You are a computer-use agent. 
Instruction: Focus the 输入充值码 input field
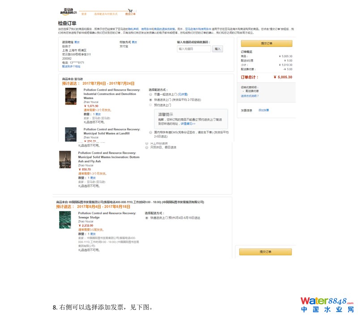194,49
